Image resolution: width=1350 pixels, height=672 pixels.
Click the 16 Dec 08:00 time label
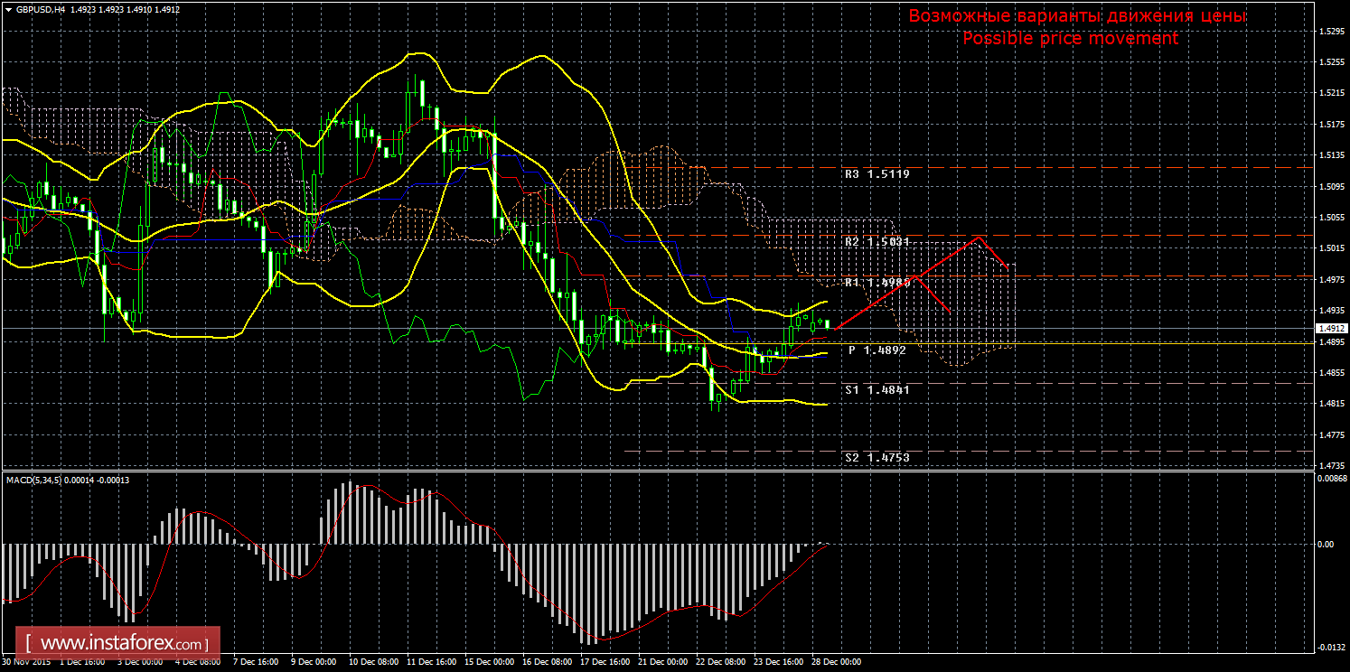point(548,662)
